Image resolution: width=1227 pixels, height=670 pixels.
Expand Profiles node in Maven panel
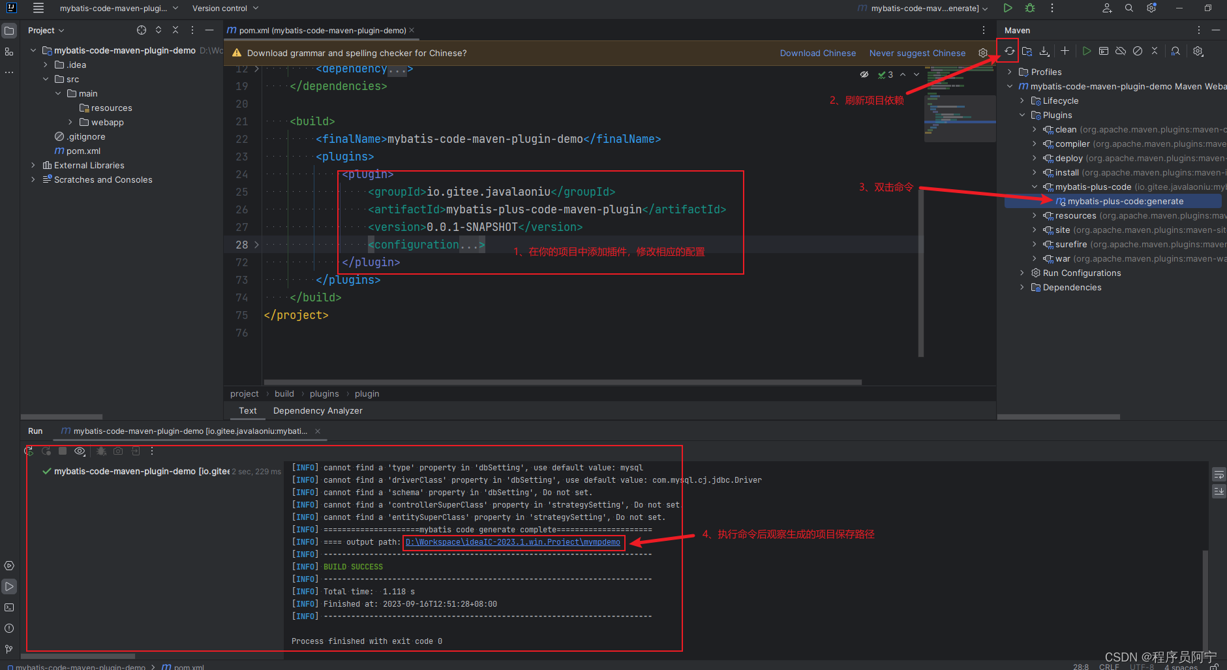click(1010, 72)
